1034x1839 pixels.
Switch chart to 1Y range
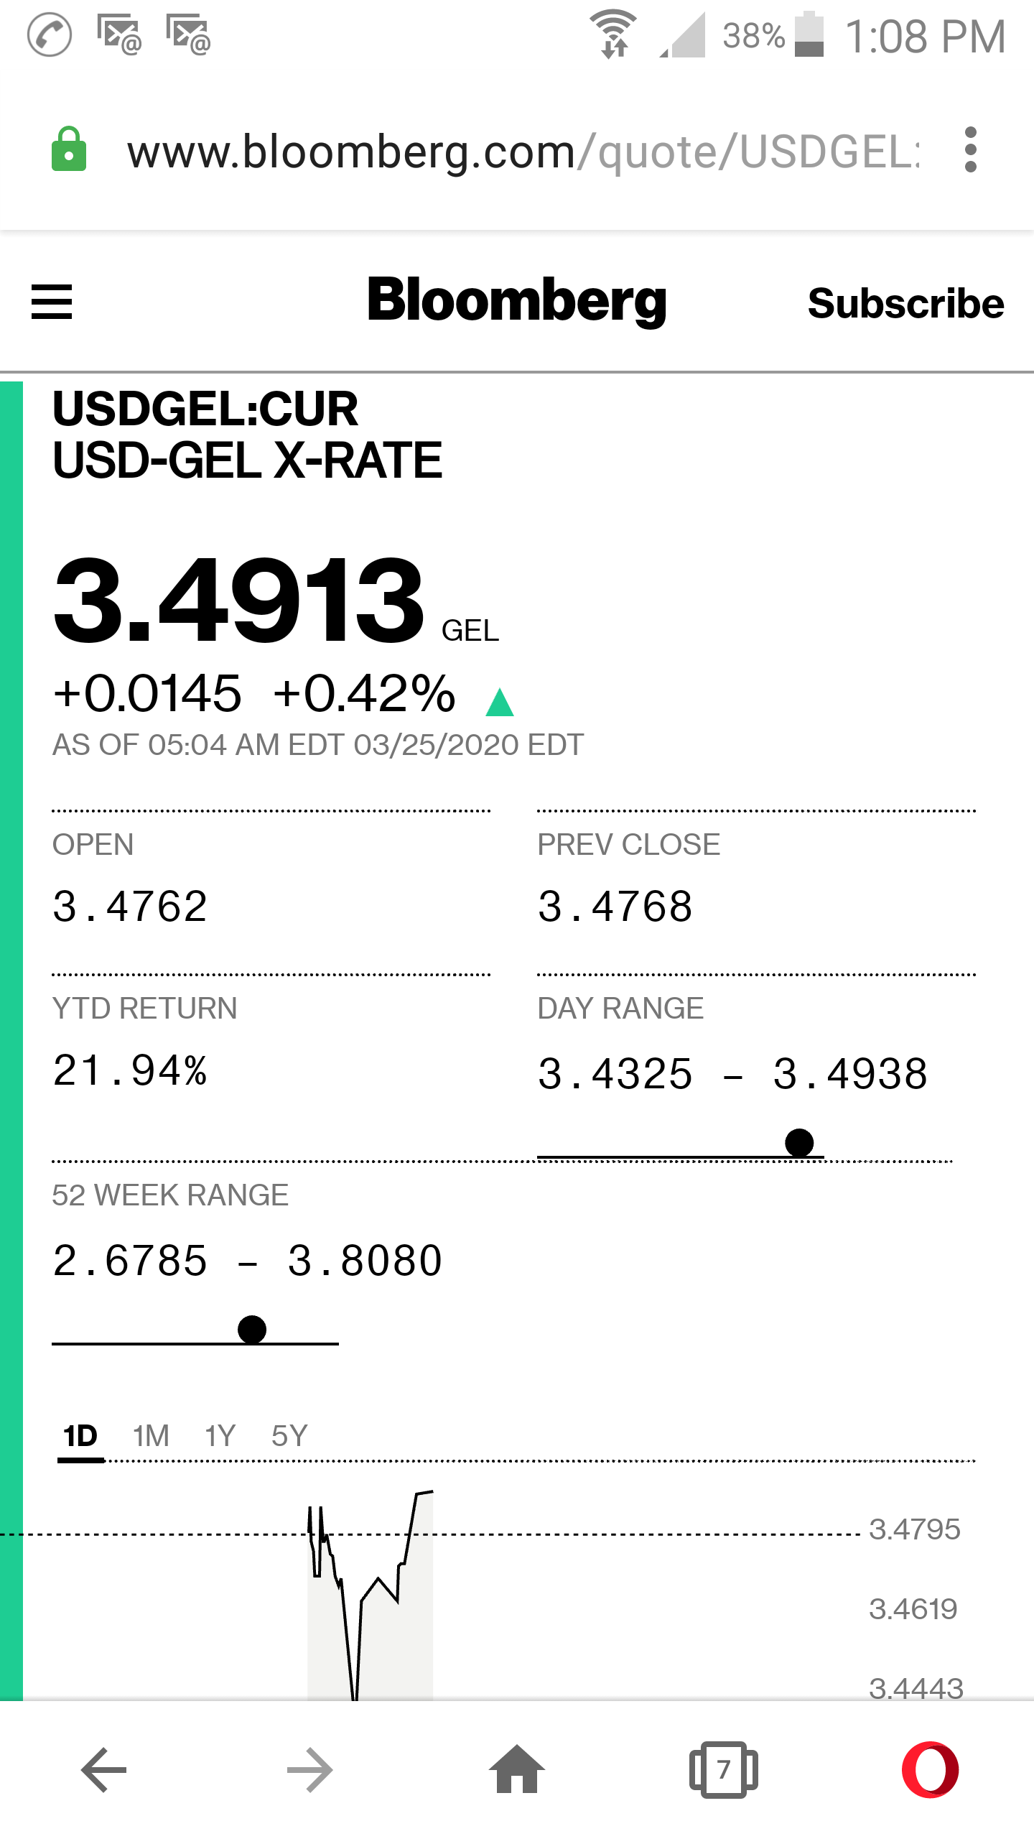[x=220, y=1437]
